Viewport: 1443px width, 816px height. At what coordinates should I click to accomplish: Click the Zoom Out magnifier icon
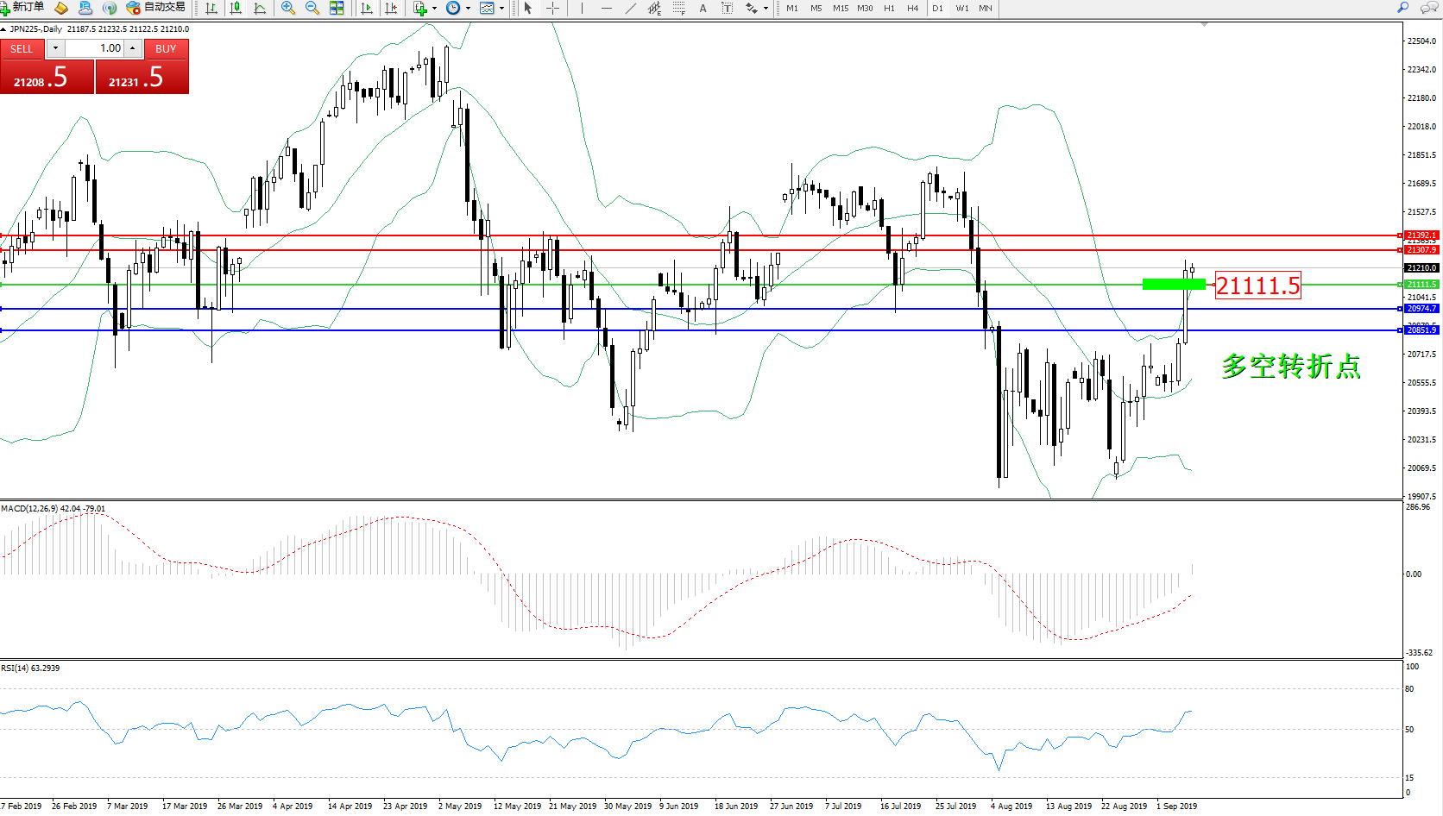(x=312, y=8)
